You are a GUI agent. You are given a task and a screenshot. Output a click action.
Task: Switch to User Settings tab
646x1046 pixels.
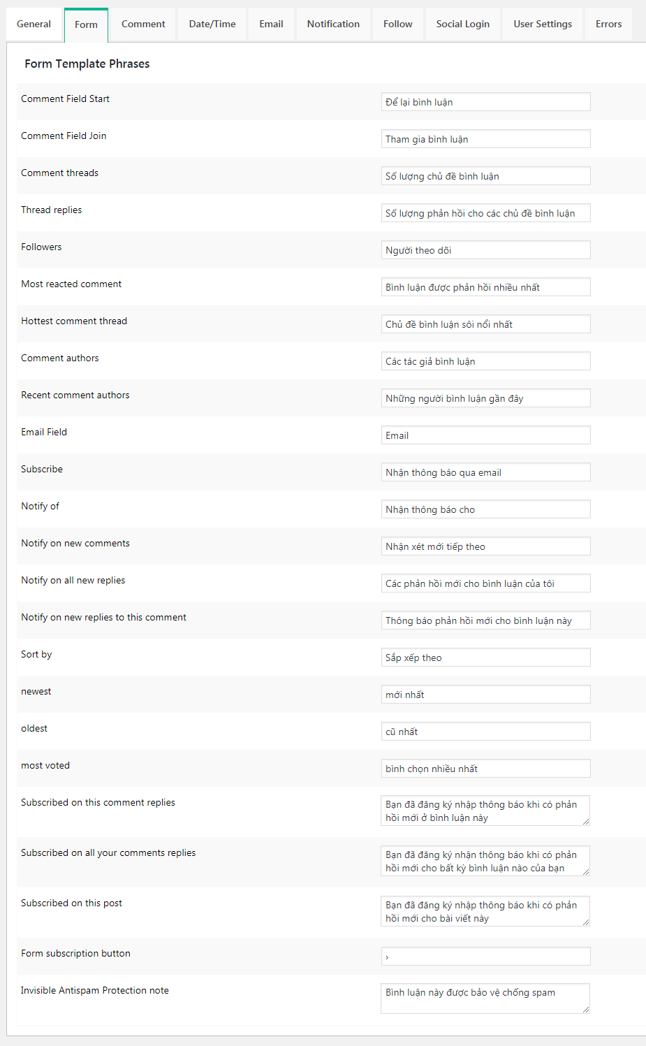tap(543, 24)
